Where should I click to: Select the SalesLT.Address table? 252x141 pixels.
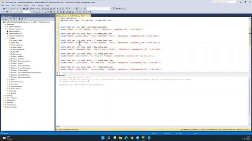pyautogui.click(x=18, y=56)
